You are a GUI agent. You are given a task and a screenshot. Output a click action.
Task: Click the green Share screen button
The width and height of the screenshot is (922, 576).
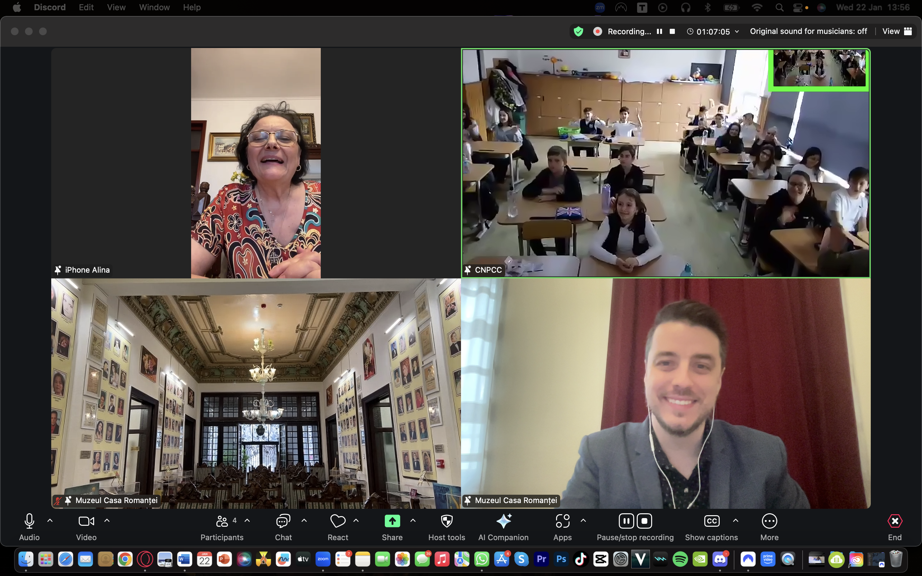pos(392,521)
